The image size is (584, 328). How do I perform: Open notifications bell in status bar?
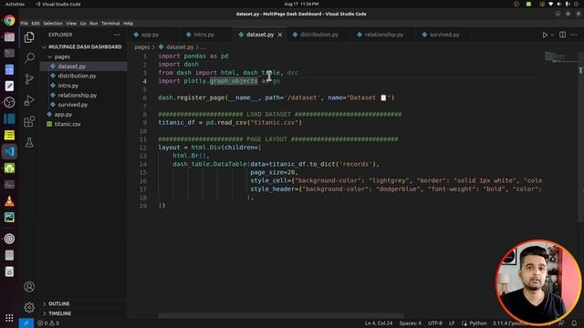point(574,323)
